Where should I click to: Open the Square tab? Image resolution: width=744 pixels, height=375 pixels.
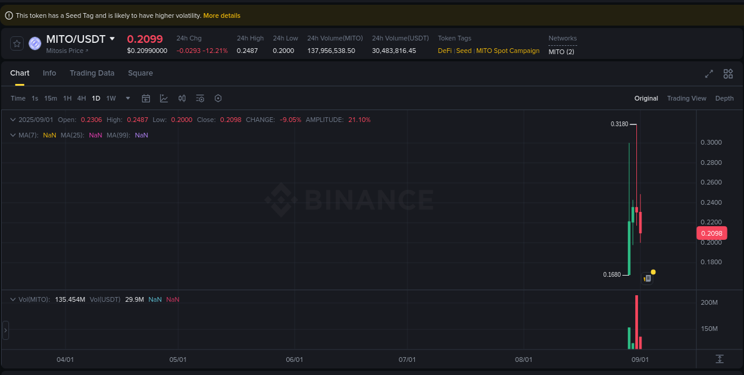140,73
